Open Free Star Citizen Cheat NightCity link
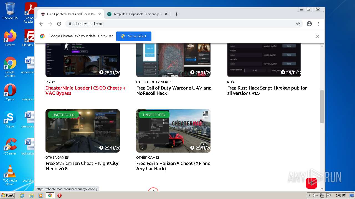 click(x=82, y=166)
